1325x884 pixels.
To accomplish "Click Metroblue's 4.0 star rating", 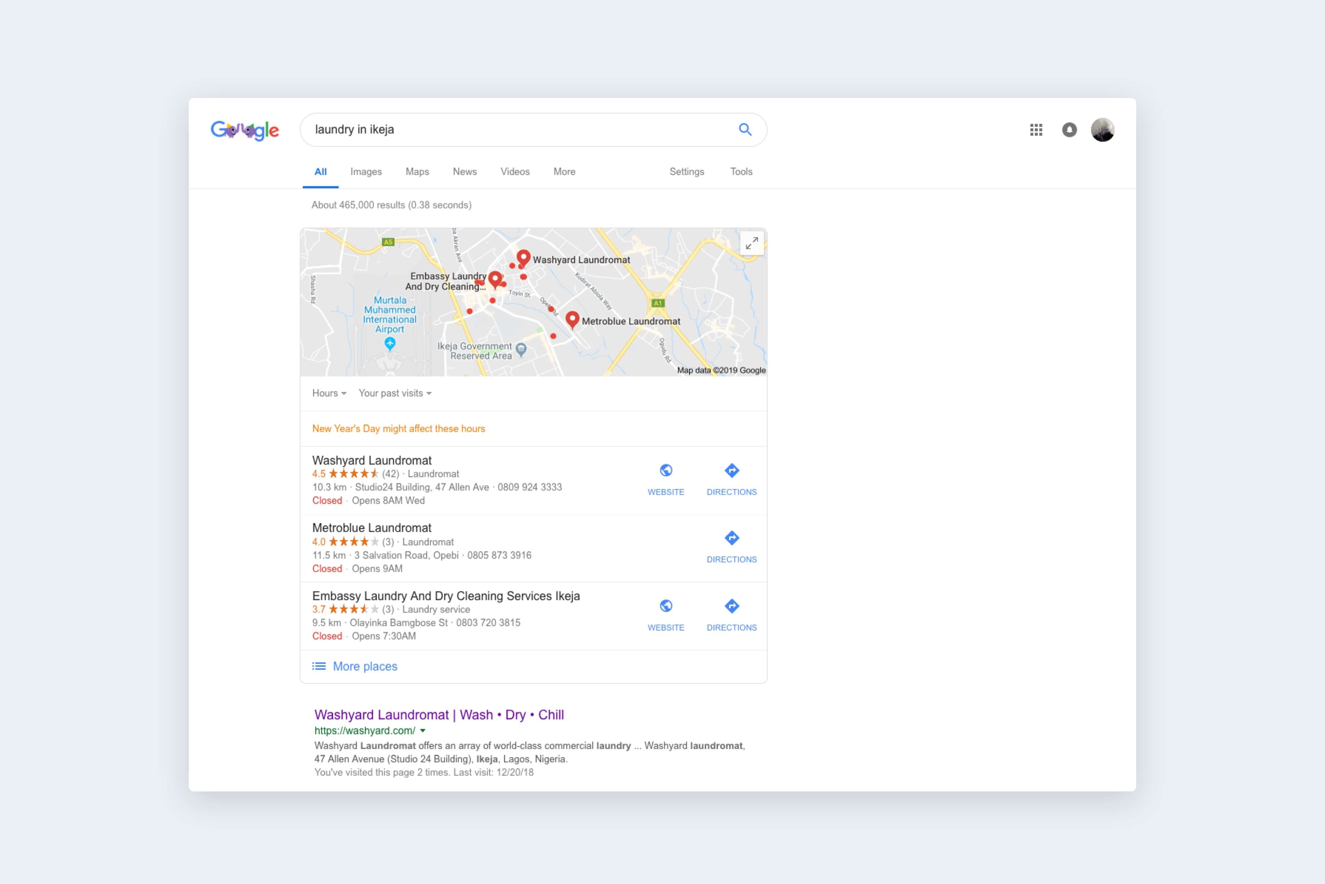I will tap(345, 542).
